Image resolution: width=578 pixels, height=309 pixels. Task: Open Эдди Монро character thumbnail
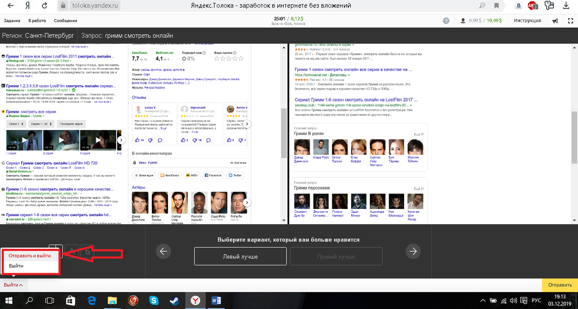click(x=358, y=202)
